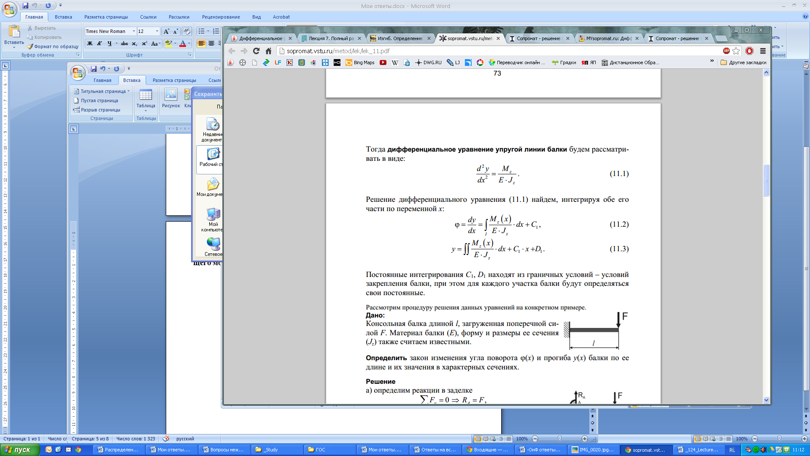The width and height of the screenshot is (810, 456).
Task: Open the Bing Maps bookmark
Action: (x=360, y=62)
